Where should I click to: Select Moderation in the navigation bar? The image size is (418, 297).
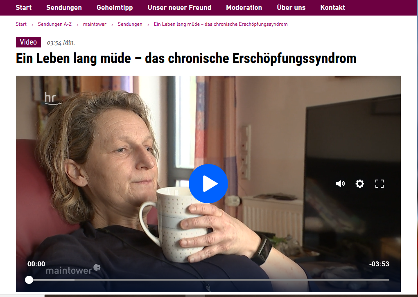point(244,7)
